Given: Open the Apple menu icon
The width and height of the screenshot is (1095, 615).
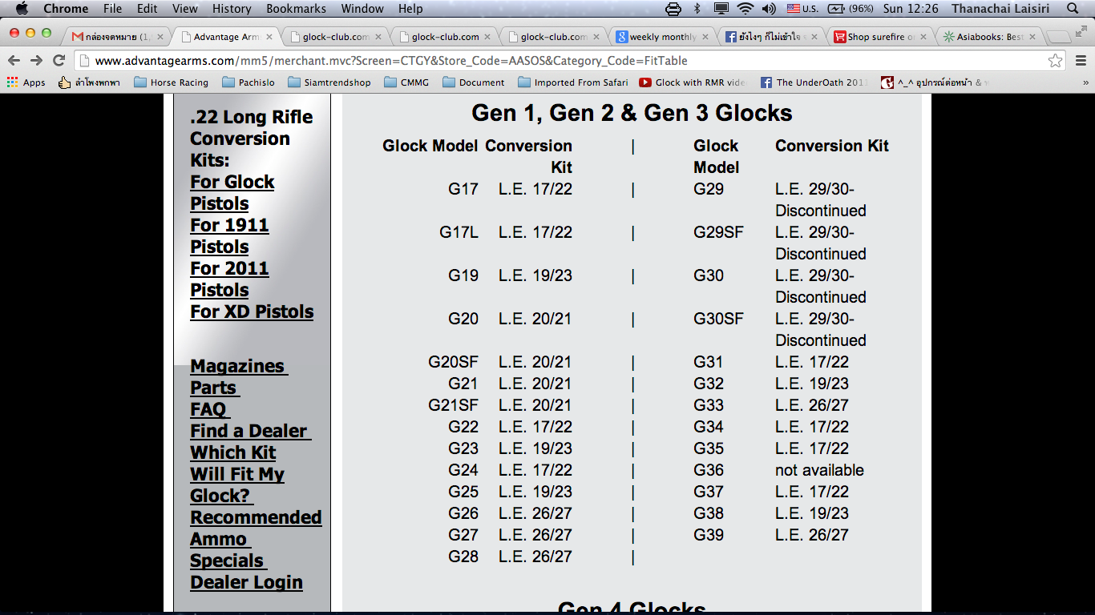Looking at the screenshot, I should (22, 9).
